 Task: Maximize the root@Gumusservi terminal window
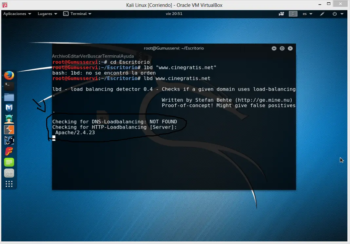pos(282,48)
